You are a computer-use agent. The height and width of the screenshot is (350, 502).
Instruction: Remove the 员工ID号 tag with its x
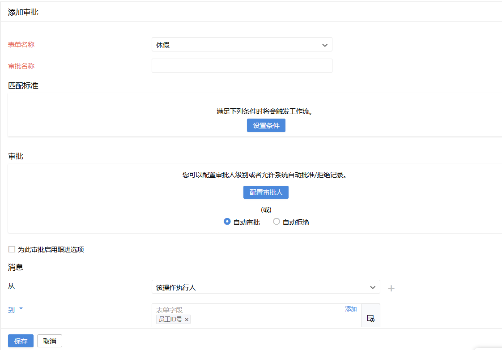pyautogui.click(x=187, y=320)
